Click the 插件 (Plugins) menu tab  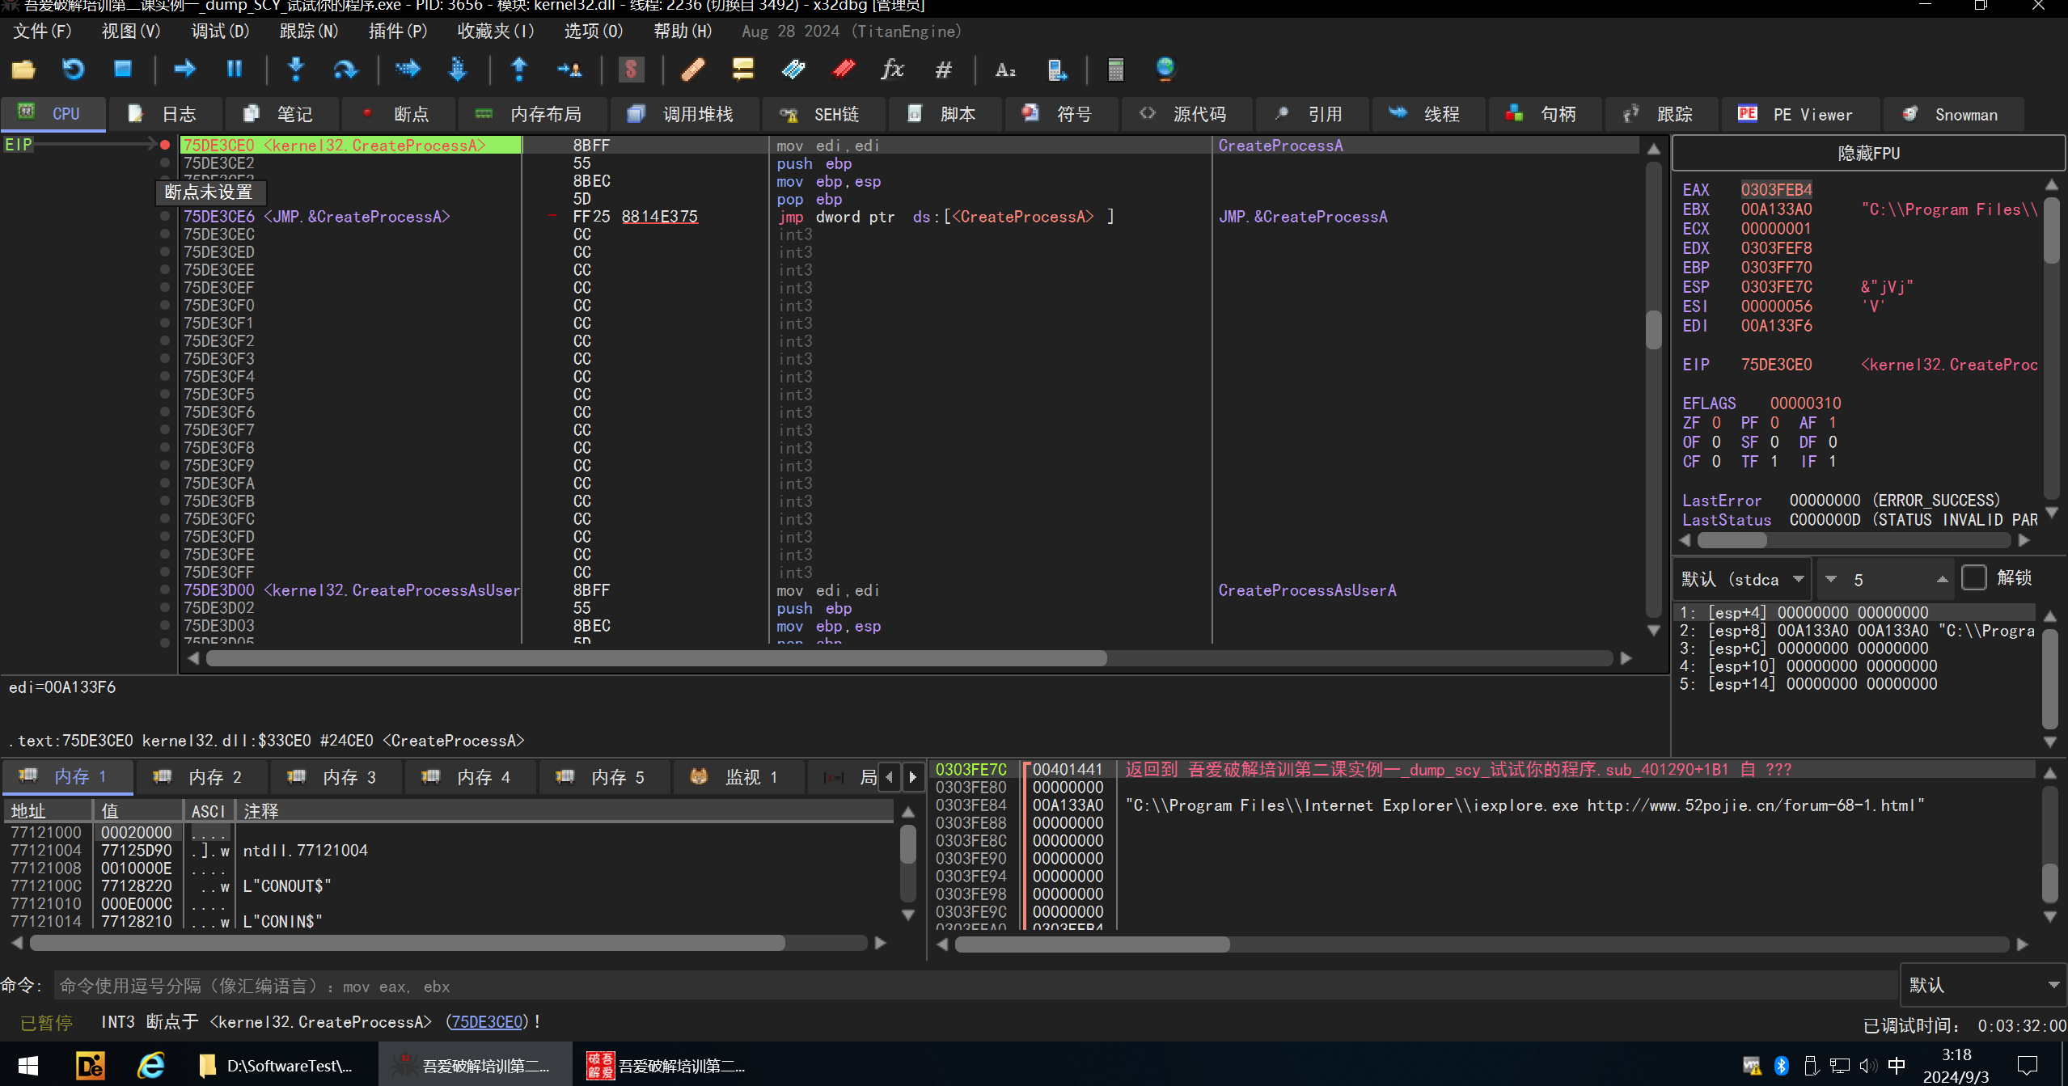388,32
